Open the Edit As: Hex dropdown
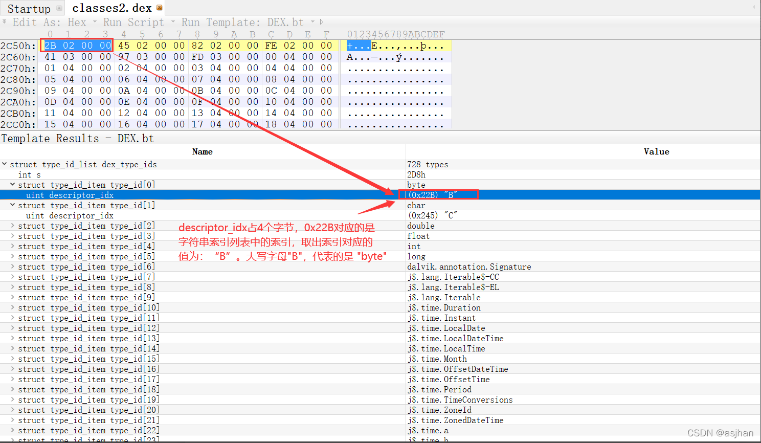 click(95, 22)
